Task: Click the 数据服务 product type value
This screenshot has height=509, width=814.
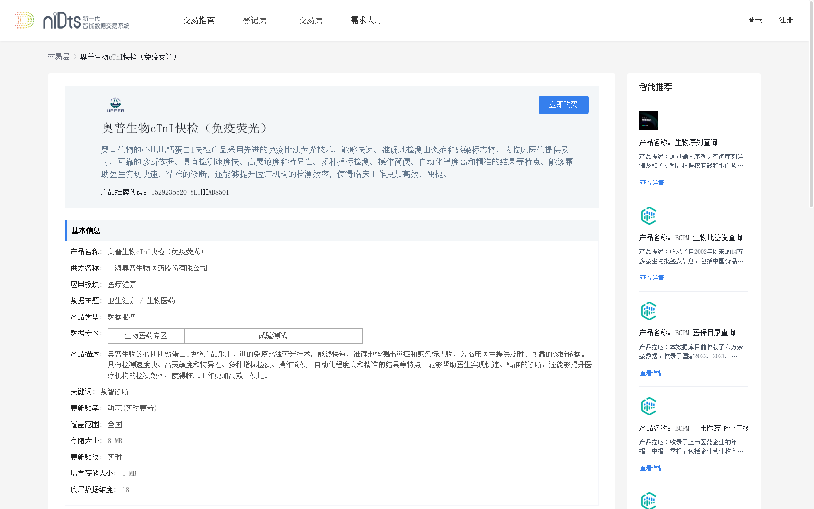Action: coord(122,317)
